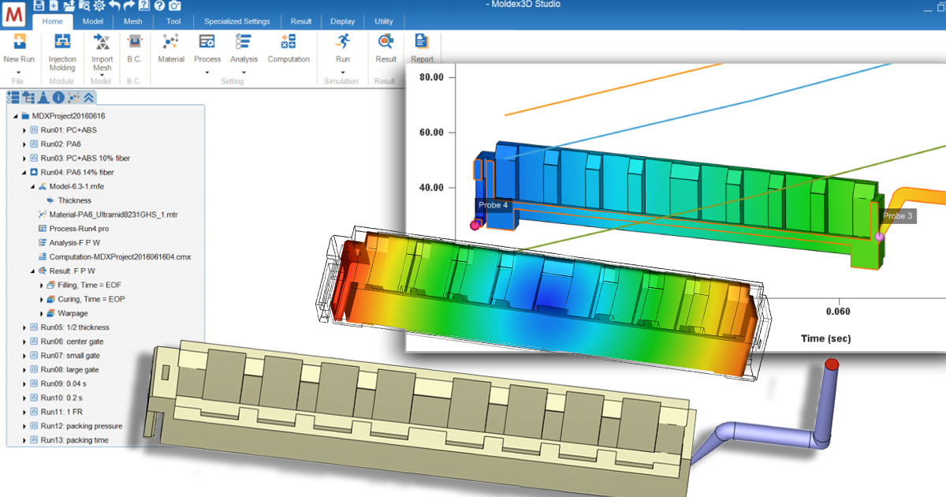Open the dropdown arrow under Run
The image size is (946, 497).
pyautogui.click(x=342, y=72)
